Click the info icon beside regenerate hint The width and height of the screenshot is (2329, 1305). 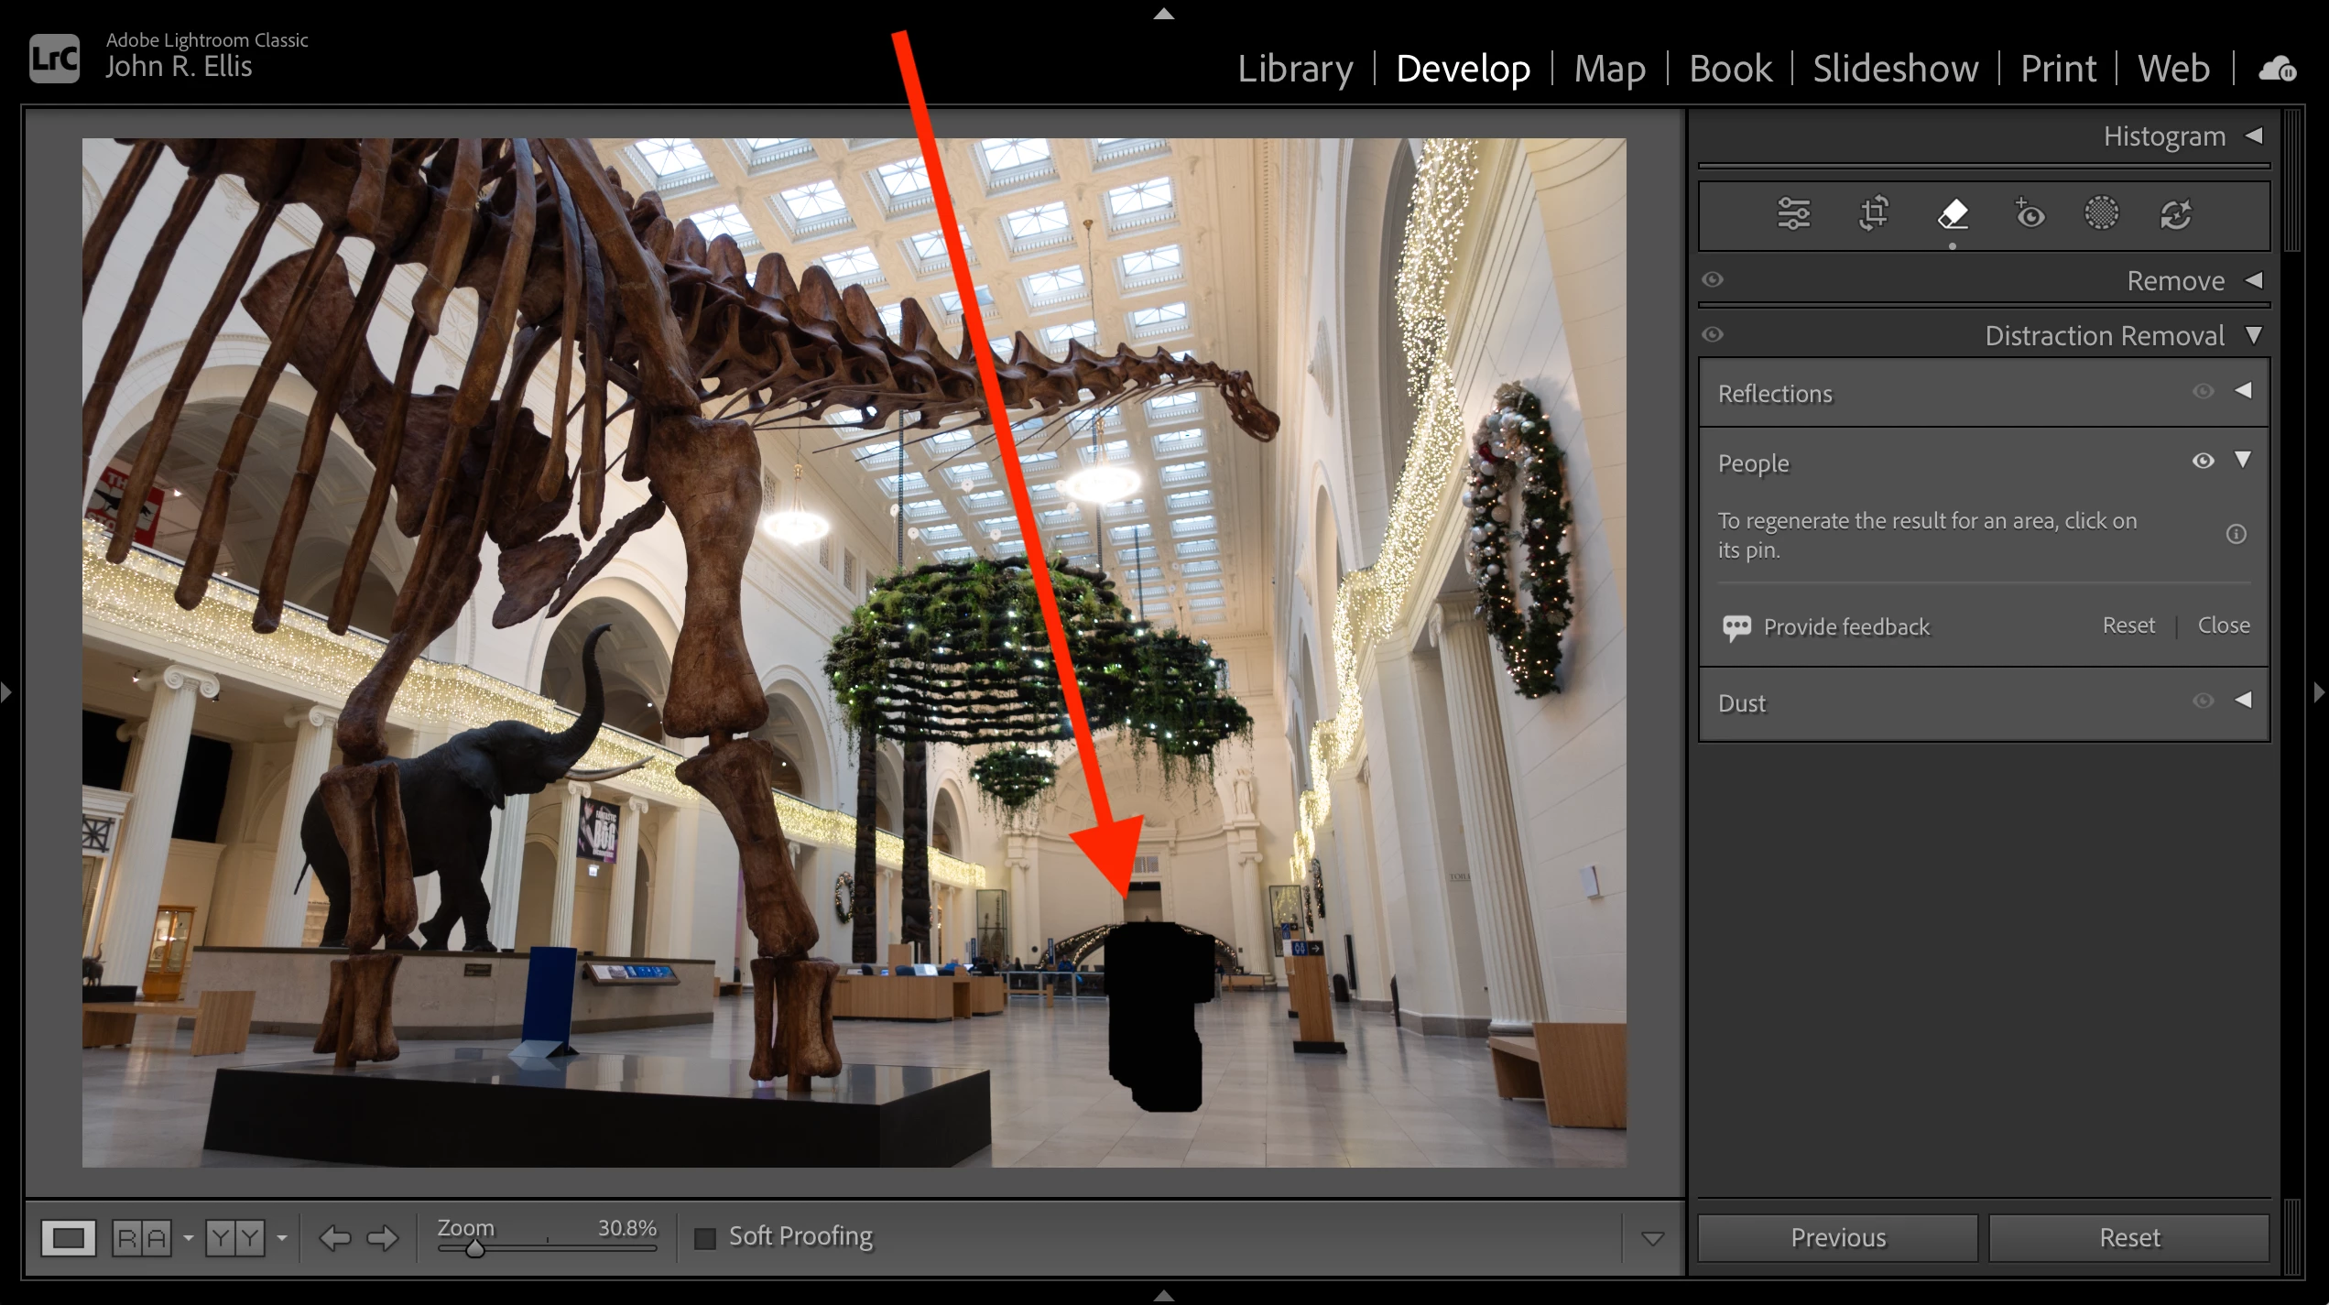[2236, 534]
